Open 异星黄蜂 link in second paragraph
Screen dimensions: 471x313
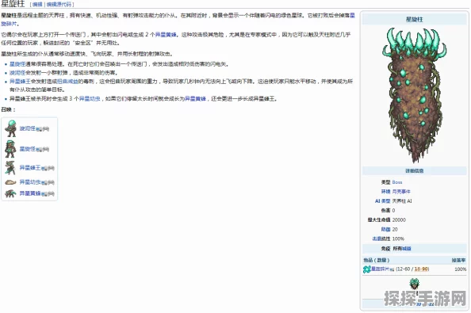coord(166,35)
